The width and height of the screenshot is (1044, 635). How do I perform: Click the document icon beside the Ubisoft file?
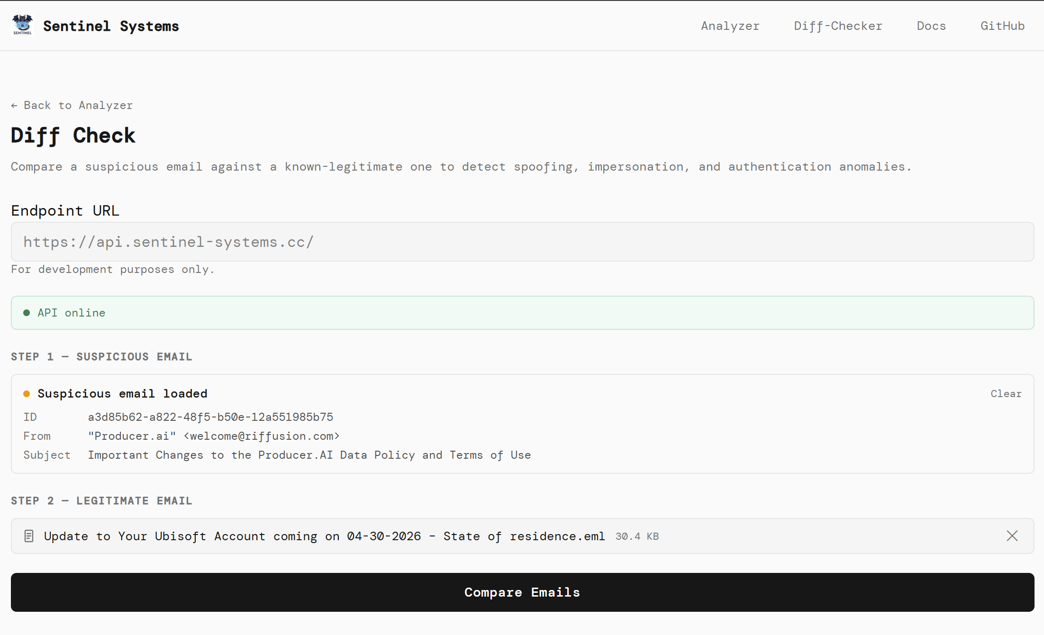coord(29,536)
